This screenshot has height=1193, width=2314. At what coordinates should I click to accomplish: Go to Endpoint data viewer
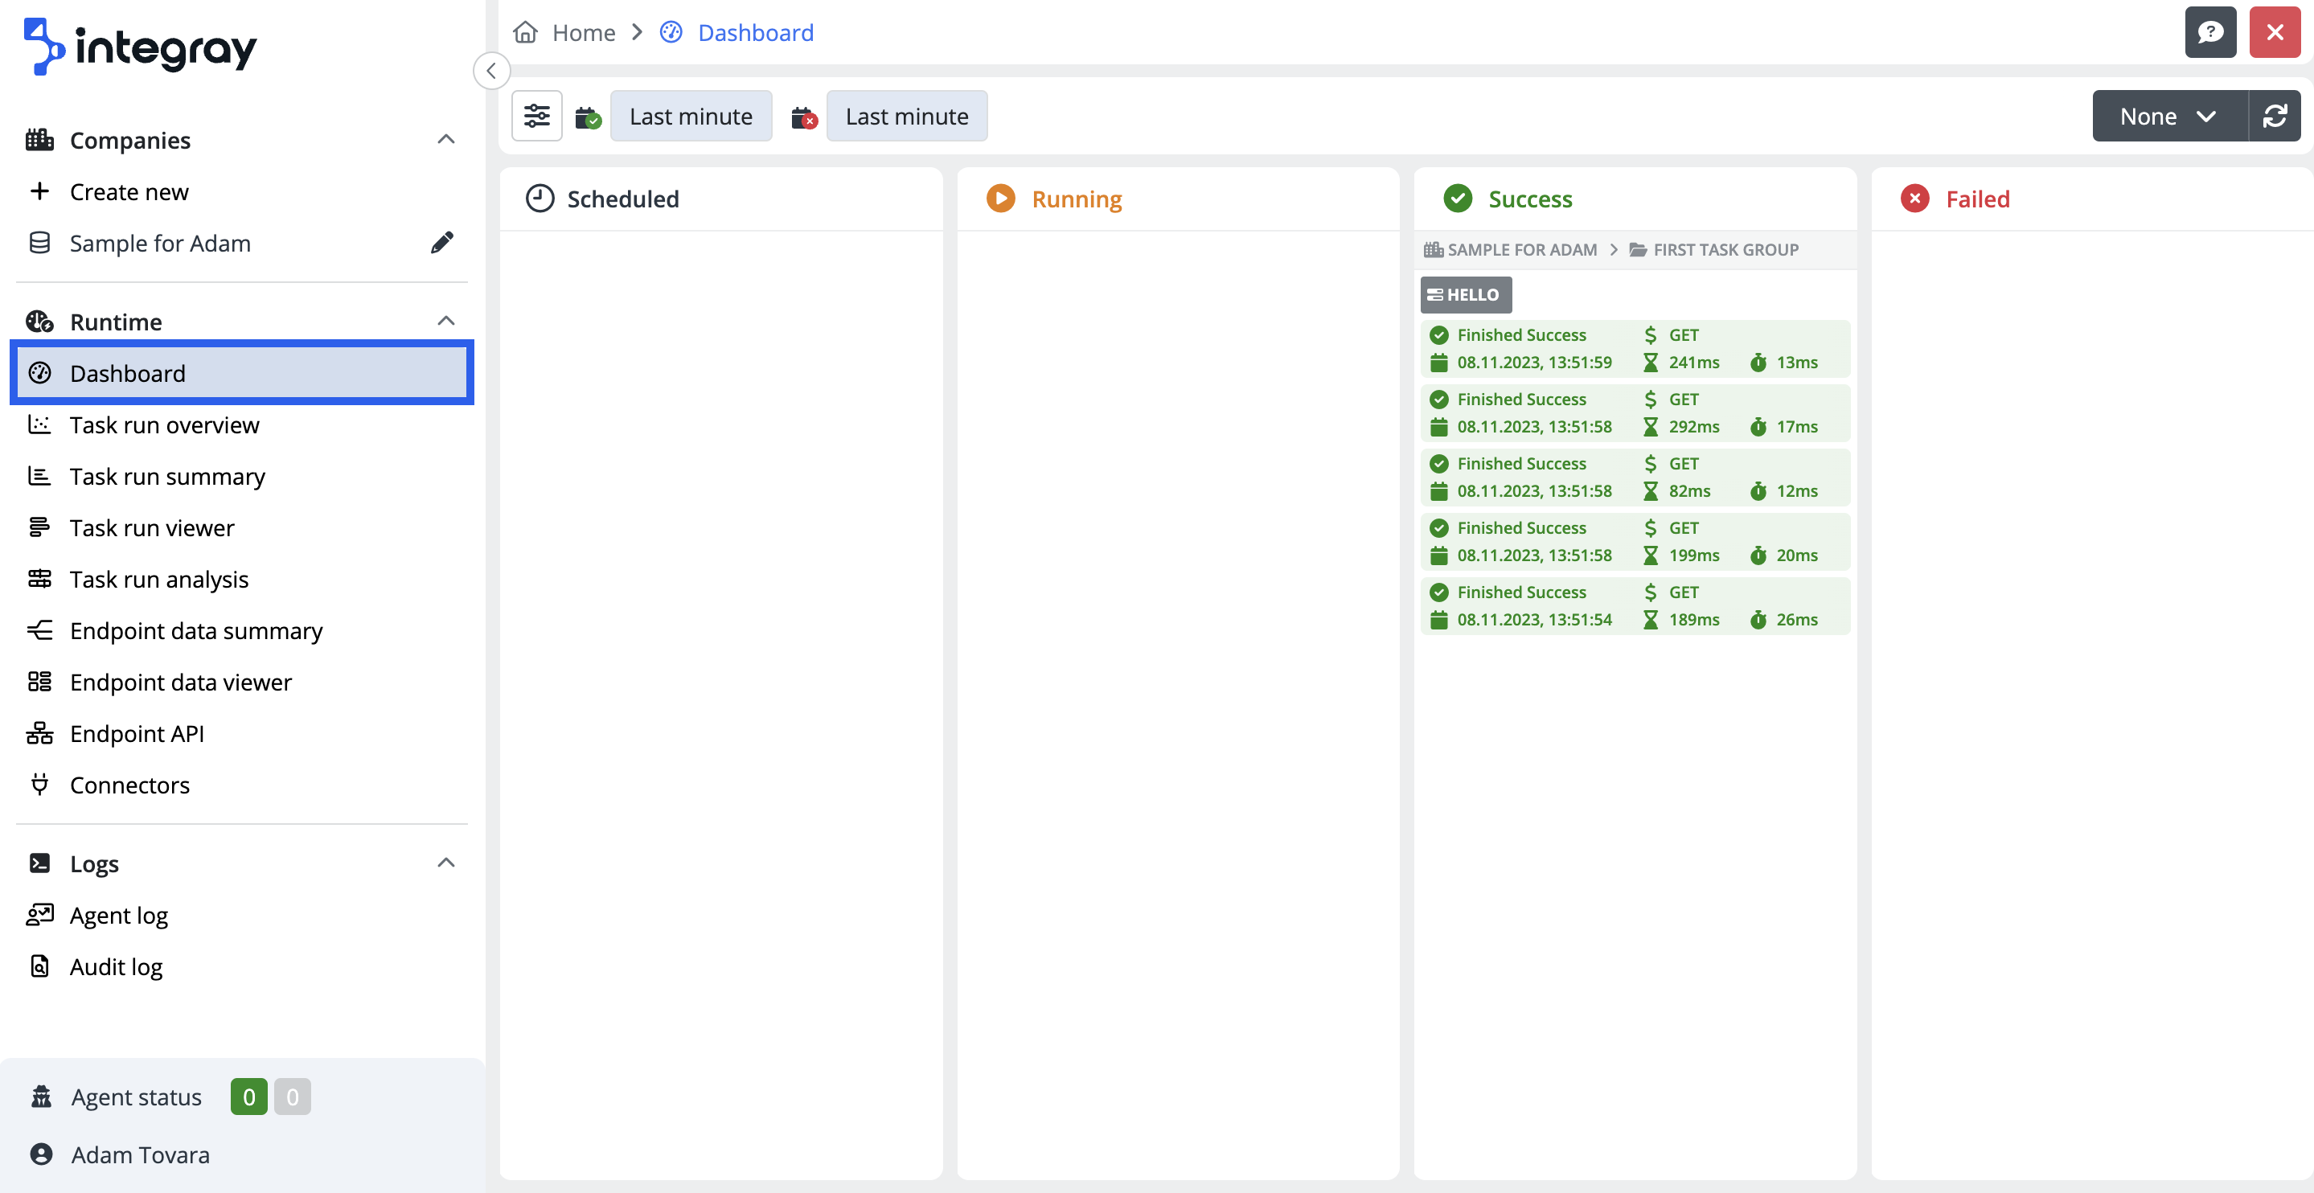tap(181, 682)
